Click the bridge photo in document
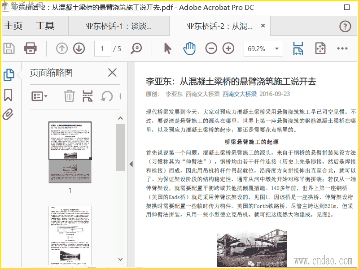Image resolution: width=359 pixels, height=269 pixels. coord(252,247)
